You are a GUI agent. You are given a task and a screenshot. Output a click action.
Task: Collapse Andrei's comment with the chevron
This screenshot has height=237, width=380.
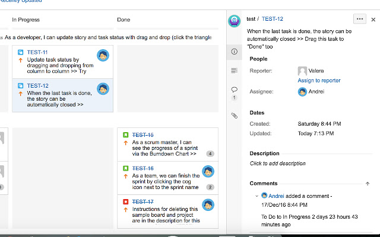tap(256, 196)
